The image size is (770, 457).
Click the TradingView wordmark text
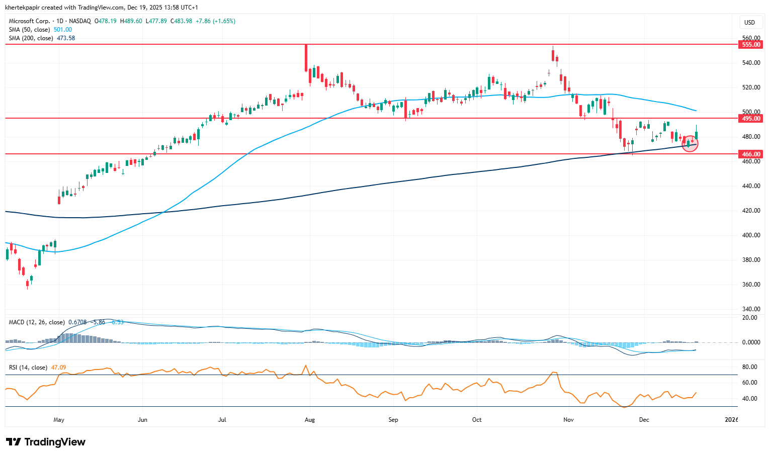[55, 442]
